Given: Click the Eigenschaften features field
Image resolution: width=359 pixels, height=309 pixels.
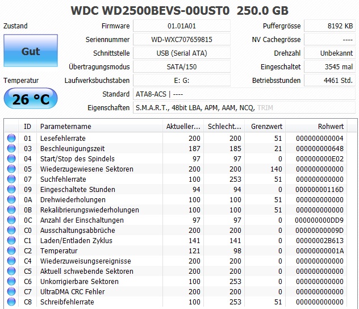Looking at the screenshot, I should 244,107.
